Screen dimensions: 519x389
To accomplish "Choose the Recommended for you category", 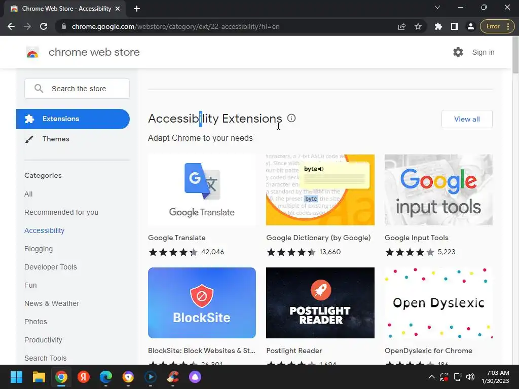I will tap(61, 212).
